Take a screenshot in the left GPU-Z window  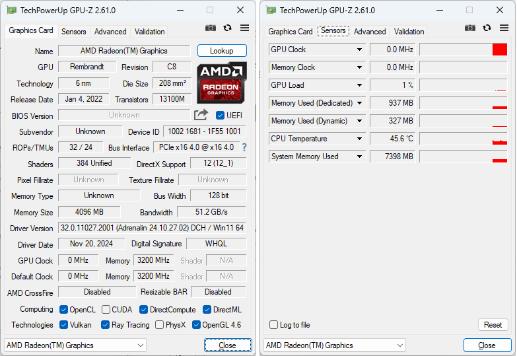211,28
